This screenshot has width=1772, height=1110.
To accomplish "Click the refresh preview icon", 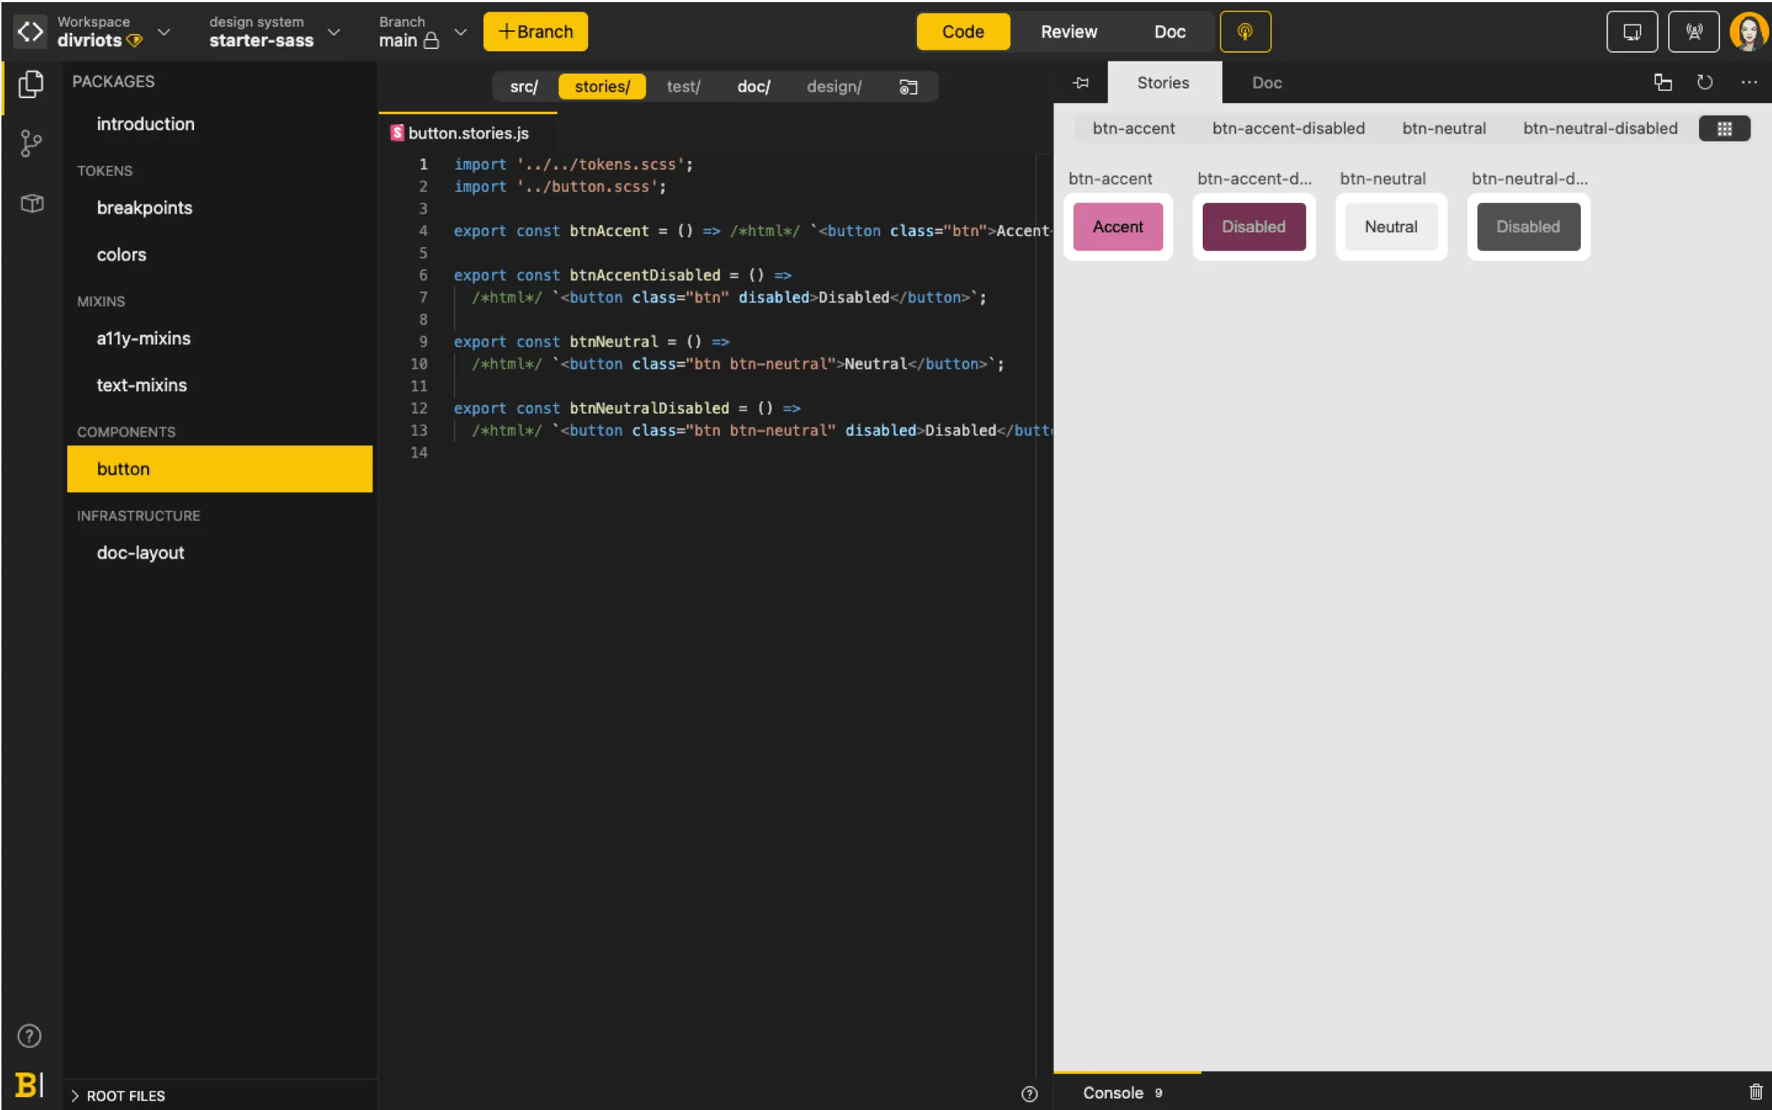I will point(1704,82).
